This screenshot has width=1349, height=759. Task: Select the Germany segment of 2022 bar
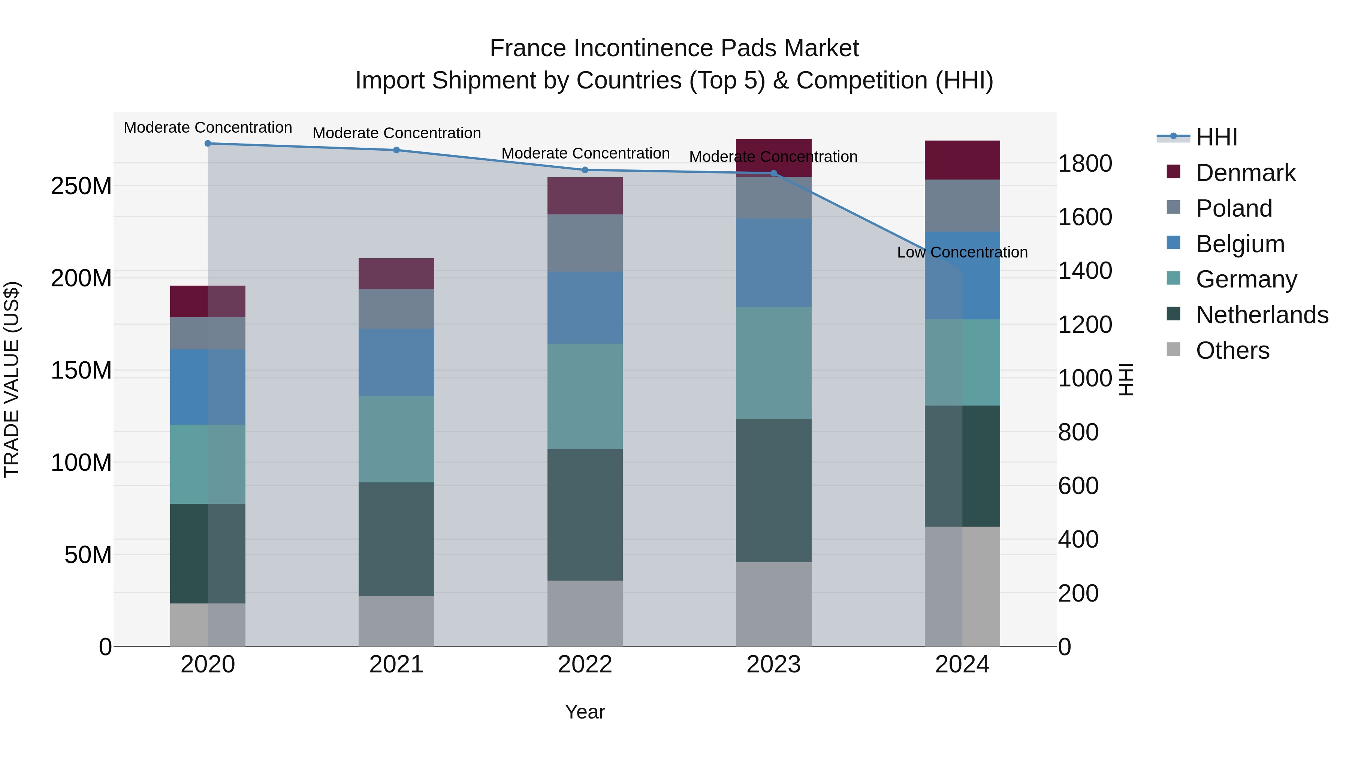click(585, 397)
